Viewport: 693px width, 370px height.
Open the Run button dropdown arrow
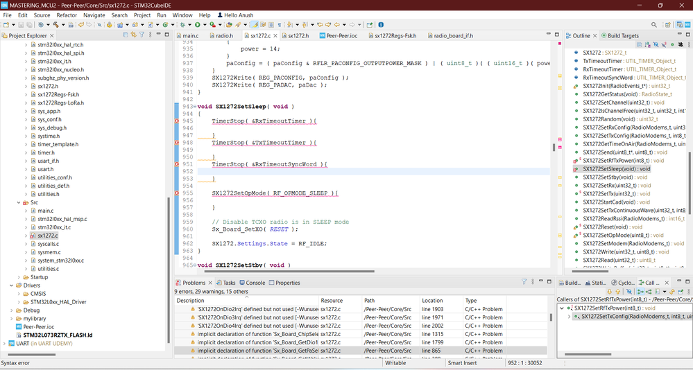point(205,25)
